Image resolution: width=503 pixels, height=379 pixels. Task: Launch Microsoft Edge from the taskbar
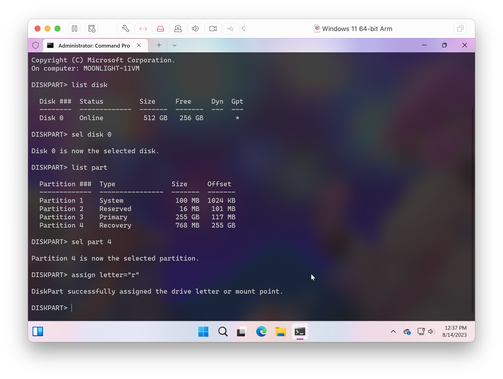[261, 332]
